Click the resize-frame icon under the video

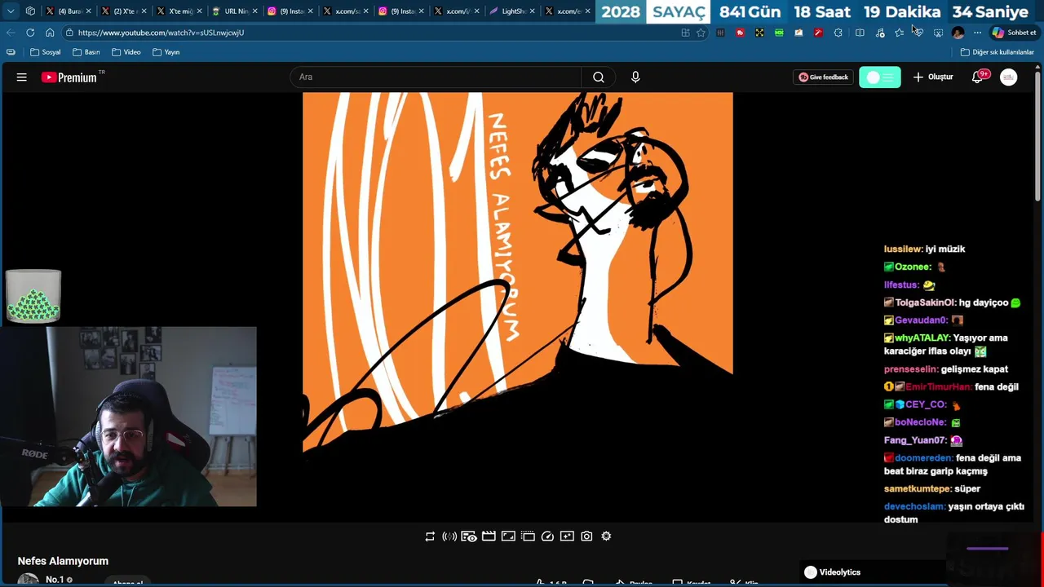coord(508,536)
